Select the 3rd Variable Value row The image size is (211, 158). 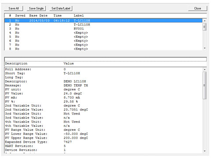click(103, 118)
